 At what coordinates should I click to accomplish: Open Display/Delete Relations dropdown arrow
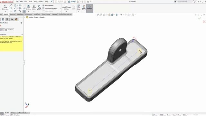pos(66,12)
